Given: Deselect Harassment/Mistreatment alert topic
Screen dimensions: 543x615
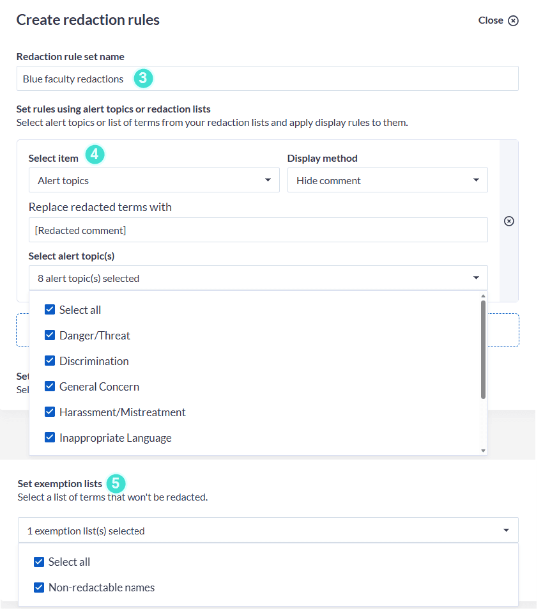Looking at the screenshot, I should (x=50, y=412).
